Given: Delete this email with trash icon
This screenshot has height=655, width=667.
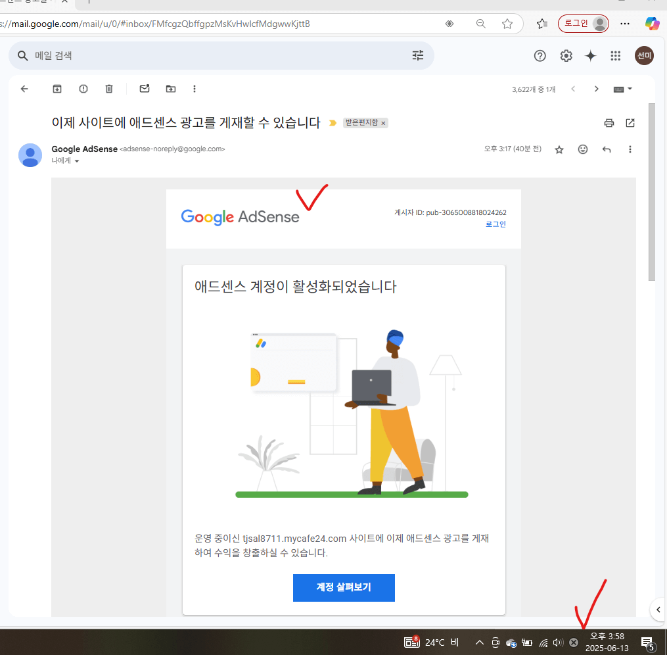Looking at the screenshot, I should (109, 89).
